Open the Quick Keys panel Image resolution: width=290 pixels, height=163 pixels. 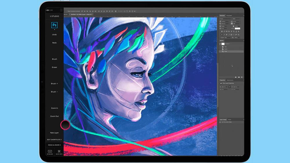(59, 152)
